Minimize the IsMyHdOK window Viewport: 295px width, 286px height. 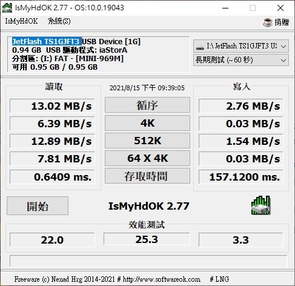[x=225, y=8]
